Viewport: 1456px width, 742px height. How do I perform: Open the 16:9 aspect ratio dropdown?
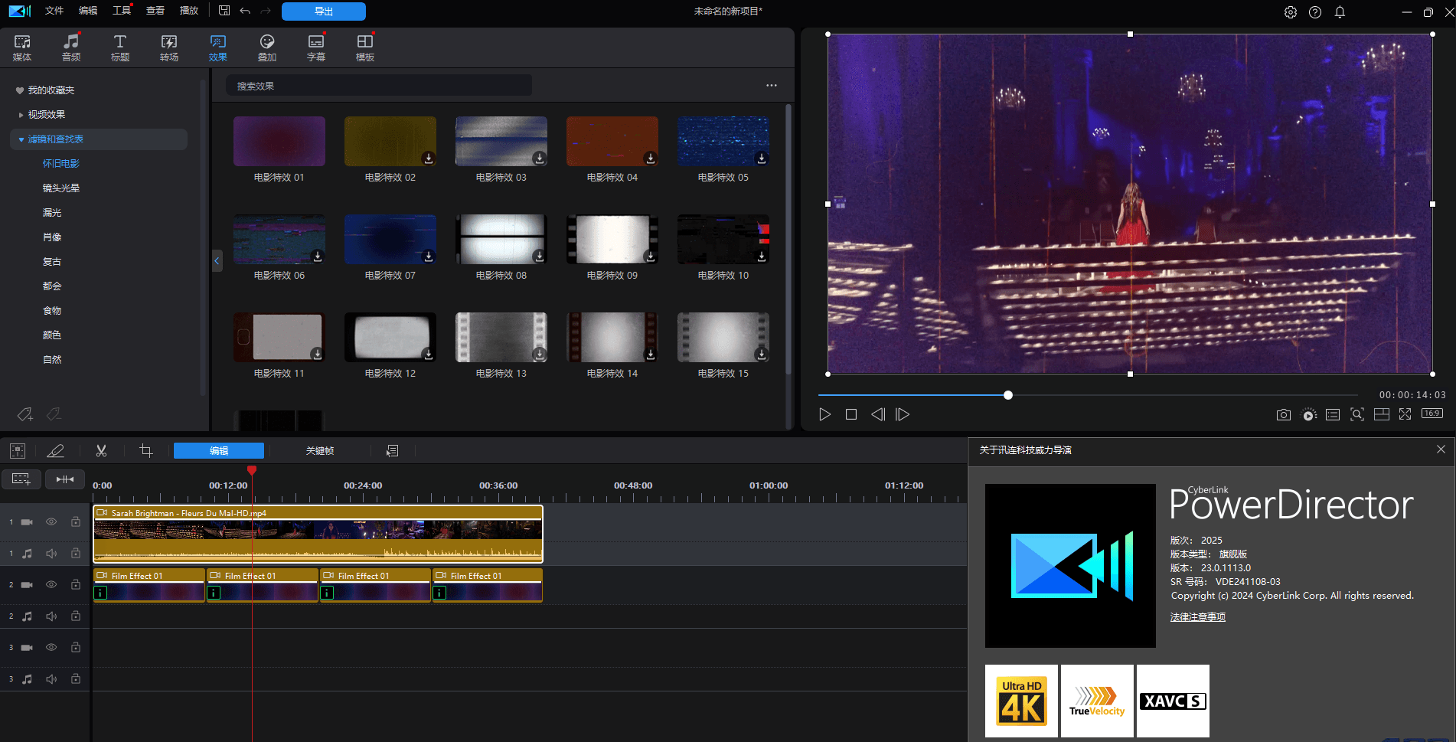(1432, 414)
